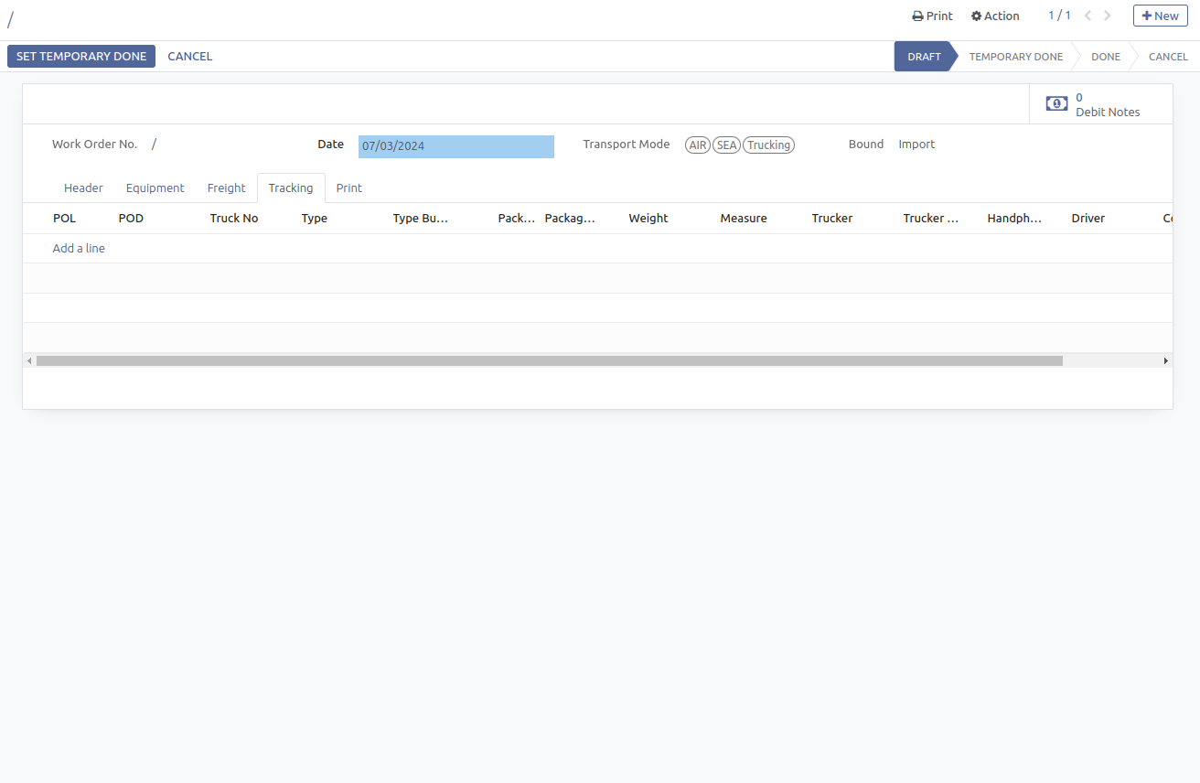The image size is (1200, 783).
Task: Open the Action gear menu
Action: 995,16
